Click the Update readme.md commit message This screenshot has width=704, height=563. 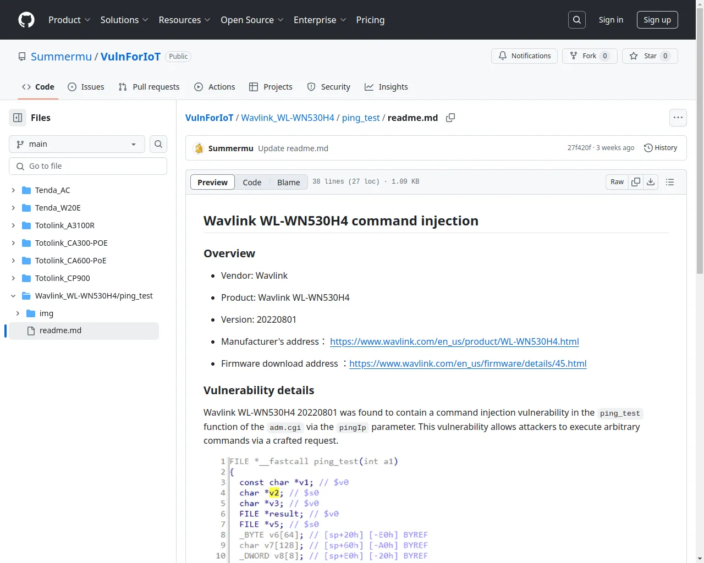[x=293, y=148]
